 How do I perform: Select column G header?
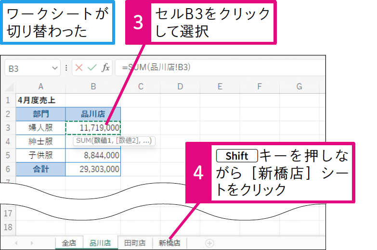tap(299, 87)
